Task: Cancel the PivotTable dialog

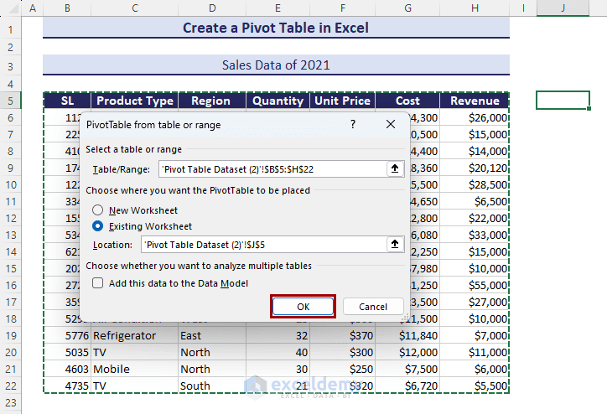Action: 373,307
